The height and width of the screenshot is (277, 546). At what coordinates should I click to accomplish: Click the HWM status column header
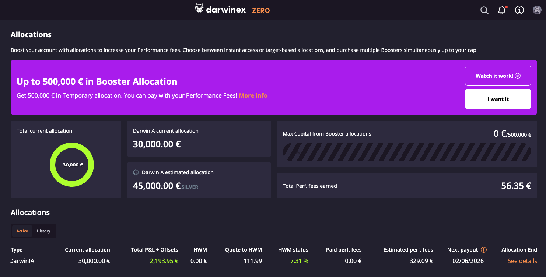(x=293, y=250)
